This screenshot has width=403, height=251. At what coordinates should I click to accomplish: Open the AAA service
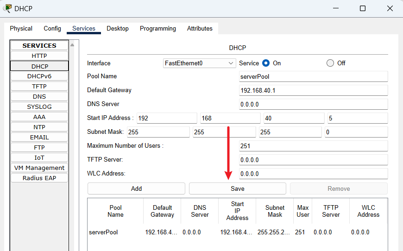(x=39, y=117)
